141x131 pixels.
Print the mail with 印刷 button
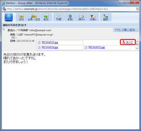tap(59, 17)
